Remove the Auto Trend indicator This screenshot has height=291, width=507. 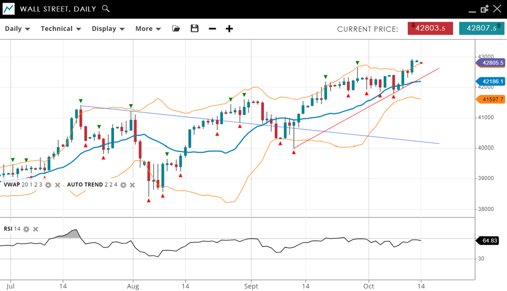click(x=133, y=185)
